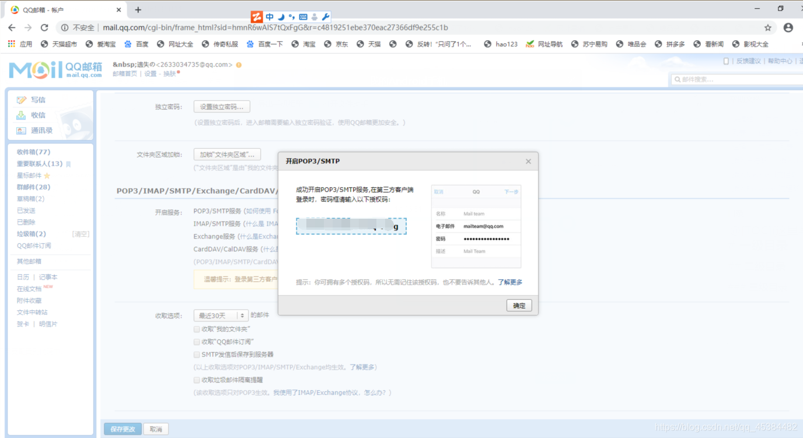Open the 百度一下 bookmark
The height and width of the screenshot is (438, 803).
(265, 44)
